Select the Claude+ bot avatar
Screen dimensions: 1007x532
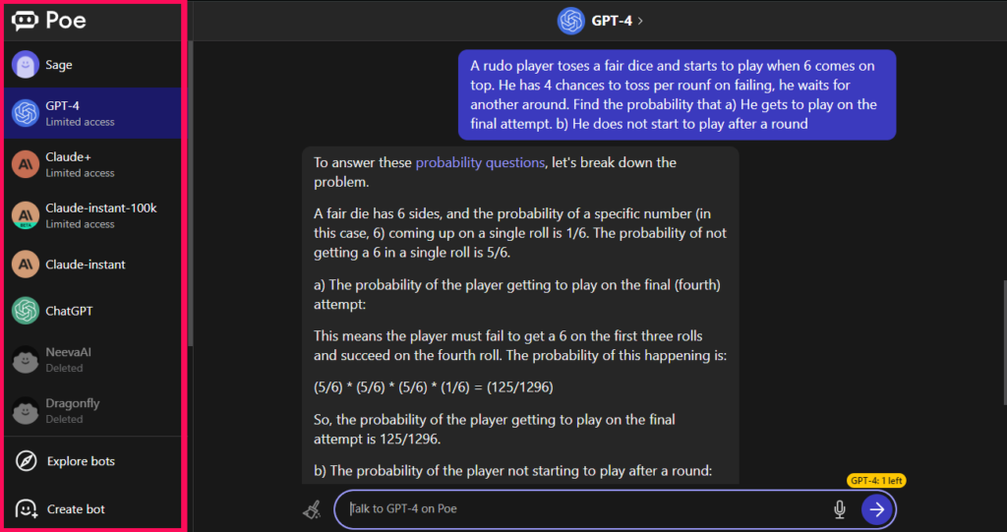coord(26,164)
